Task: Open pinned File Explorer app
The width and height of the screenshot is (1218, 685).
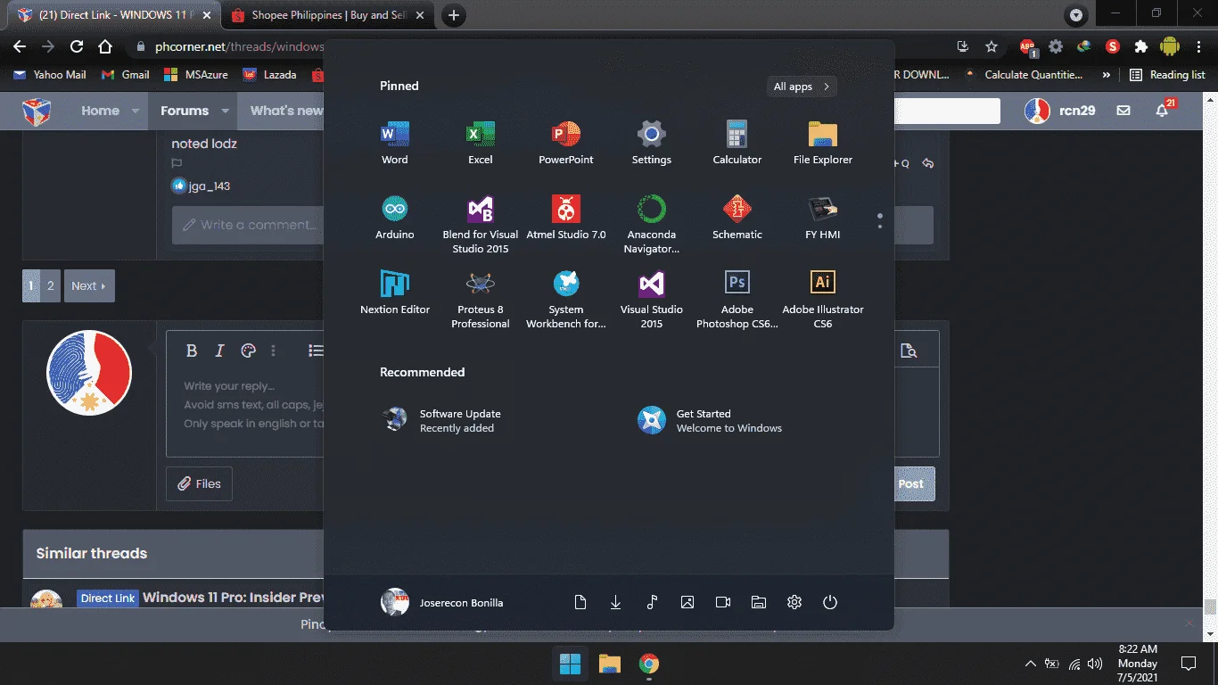Action: point(822,143)
